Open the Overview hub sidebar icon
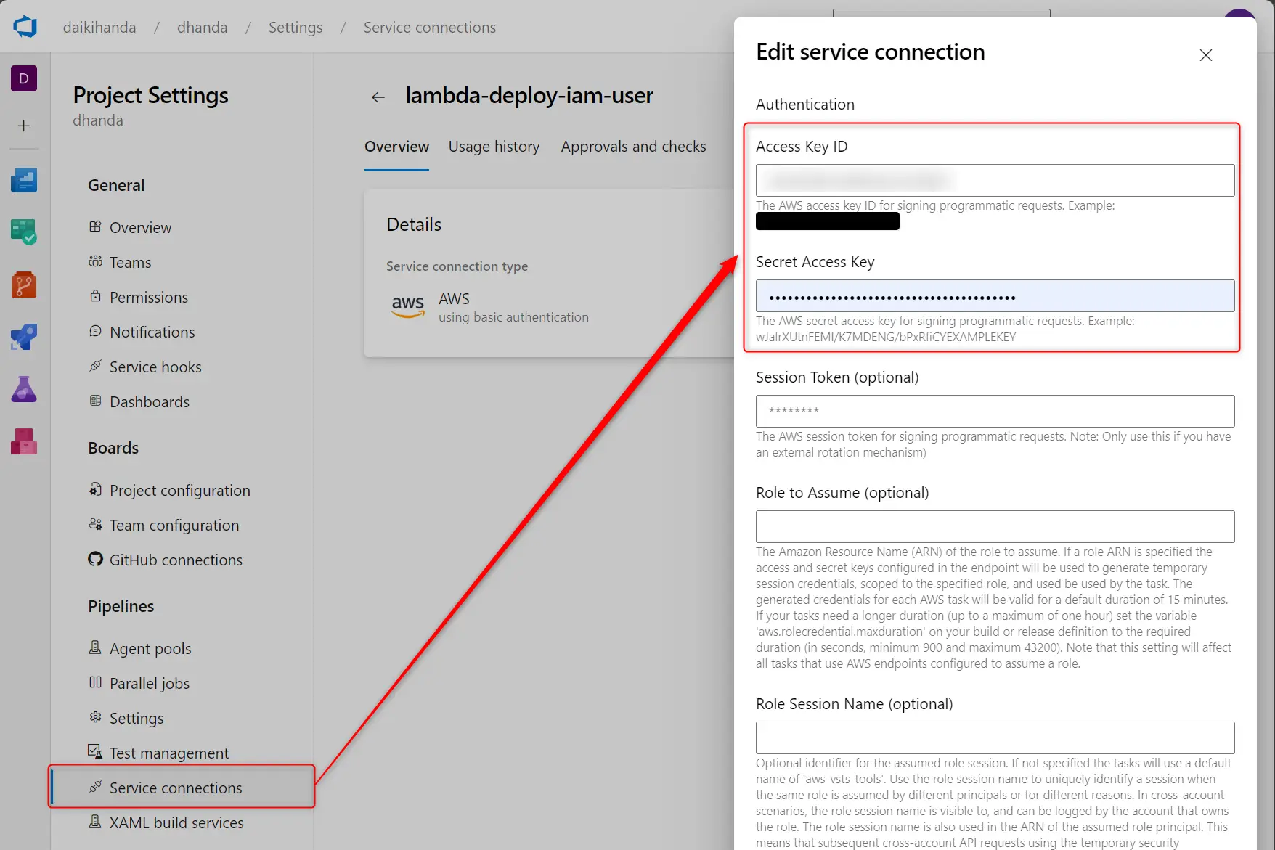Viewport: 1275px width, 850px height. coord(24,179)
